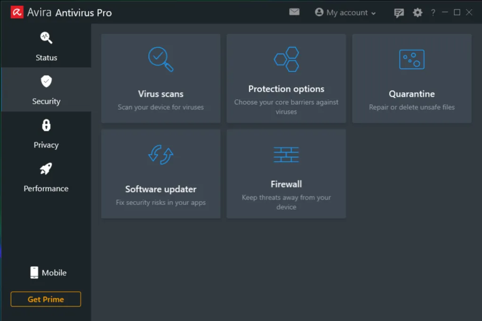Switch to the Status tab

pyautogui.click(x=46, y=46)
